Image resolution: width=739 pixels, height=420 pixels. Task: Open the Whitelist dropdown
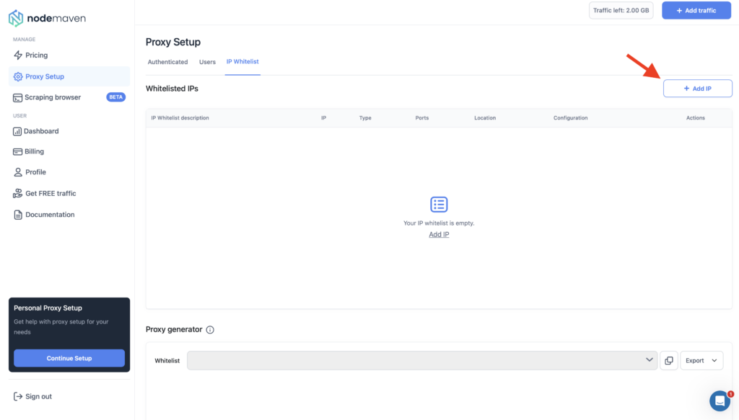coord(421,360)
